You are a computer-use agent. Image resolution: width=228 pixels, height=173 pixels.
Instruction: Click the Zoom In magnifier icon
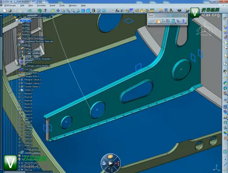click(68, 11)
